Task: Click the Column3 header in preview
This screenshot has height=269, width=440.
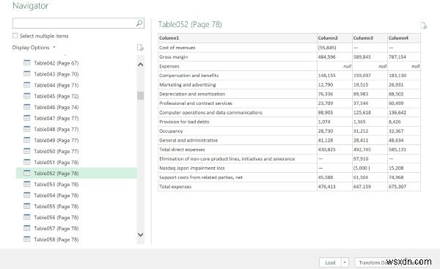Action: 370,38
